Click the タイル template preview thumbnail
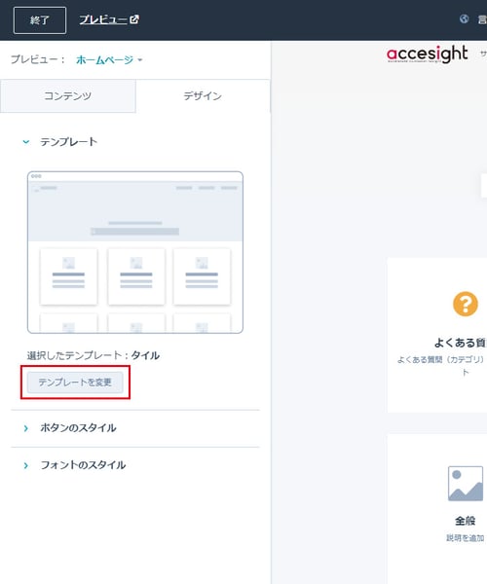The height and width of the screenshot is (584, 487). pyautogui.click(x=135, y=252)
